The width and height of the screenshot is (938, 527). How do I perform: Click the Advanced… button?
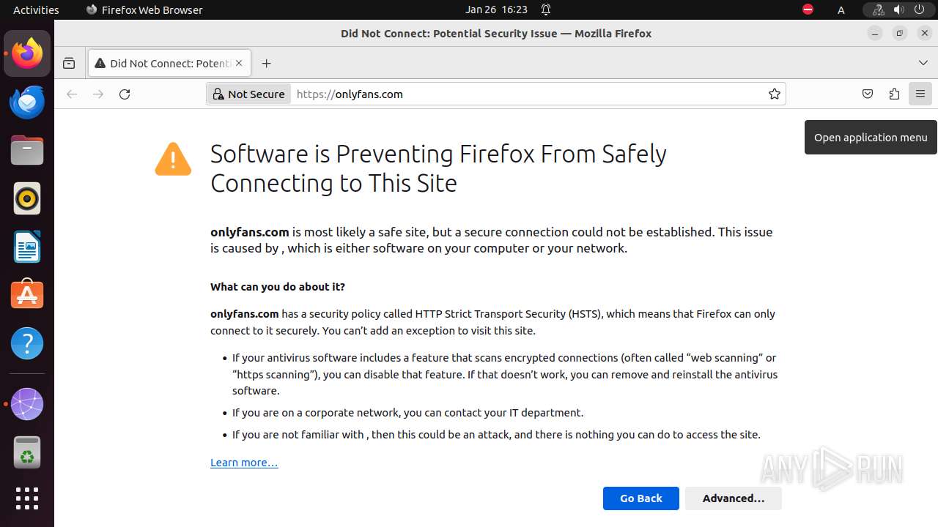click(733, 498)
